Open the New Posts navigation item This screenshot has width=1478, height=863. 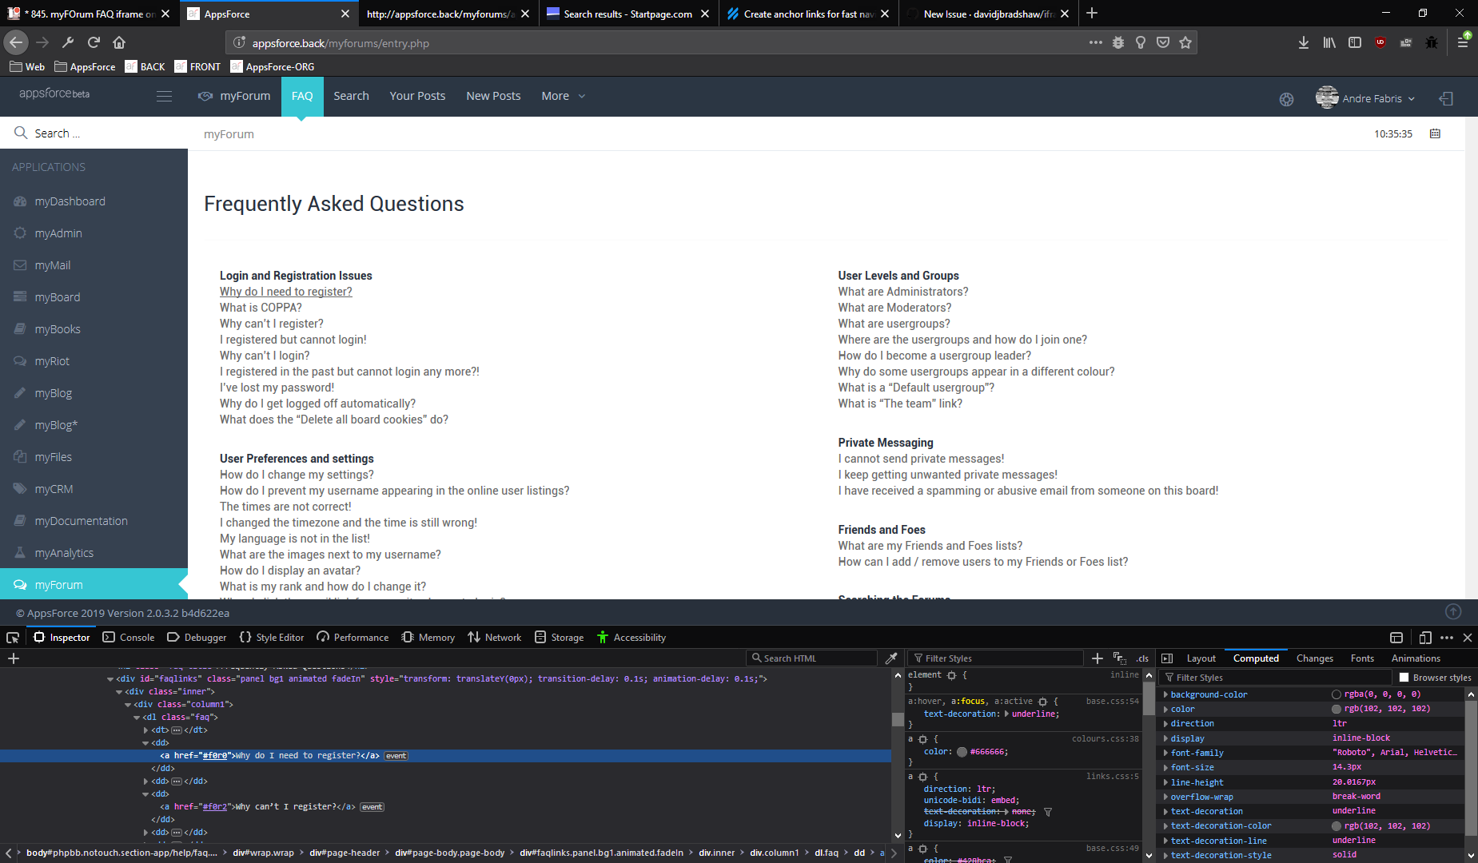(x=493, y=96)
